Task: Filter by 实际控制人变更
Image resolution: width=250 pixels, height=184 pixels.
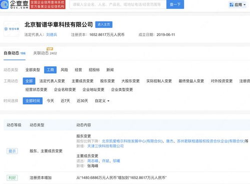Action: (x=159, y=81)
